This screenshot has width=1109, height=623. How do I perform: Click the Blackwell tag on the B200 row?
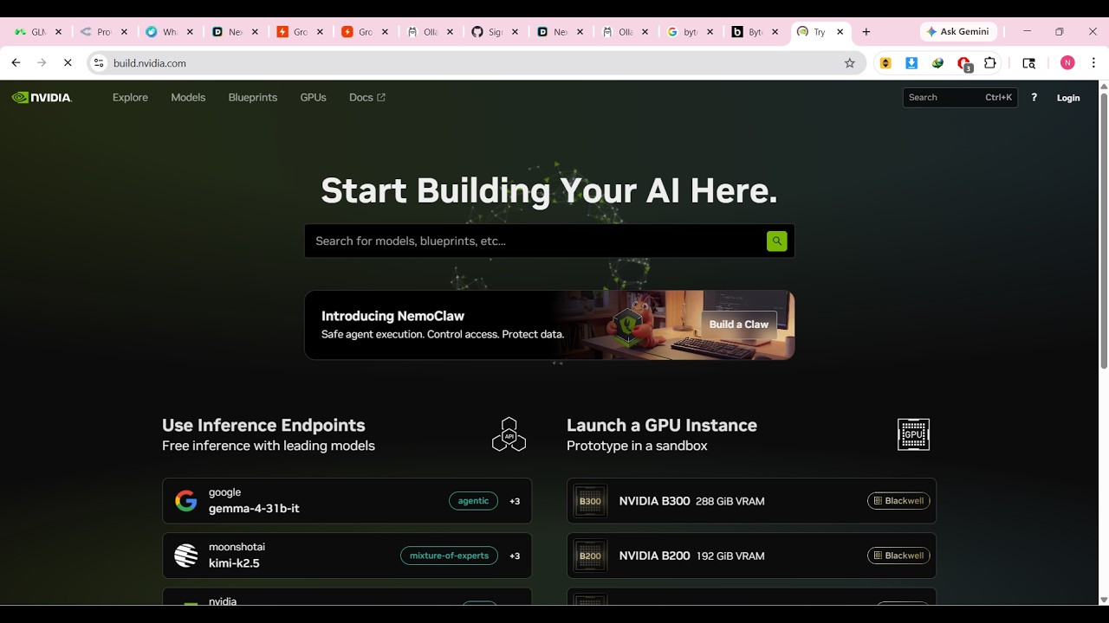coord(898,556)
